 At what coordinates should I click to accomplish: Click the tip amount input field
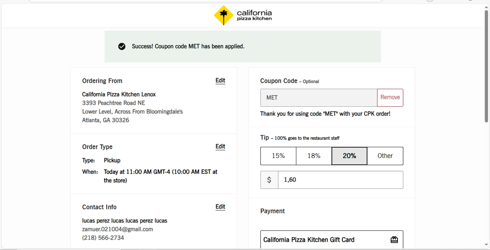click(x=340, y=180)
